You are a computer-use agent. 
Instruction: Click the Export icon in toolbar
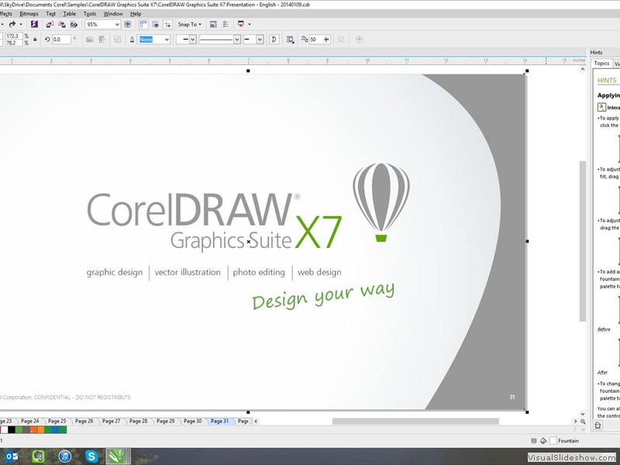coord(62,25)
